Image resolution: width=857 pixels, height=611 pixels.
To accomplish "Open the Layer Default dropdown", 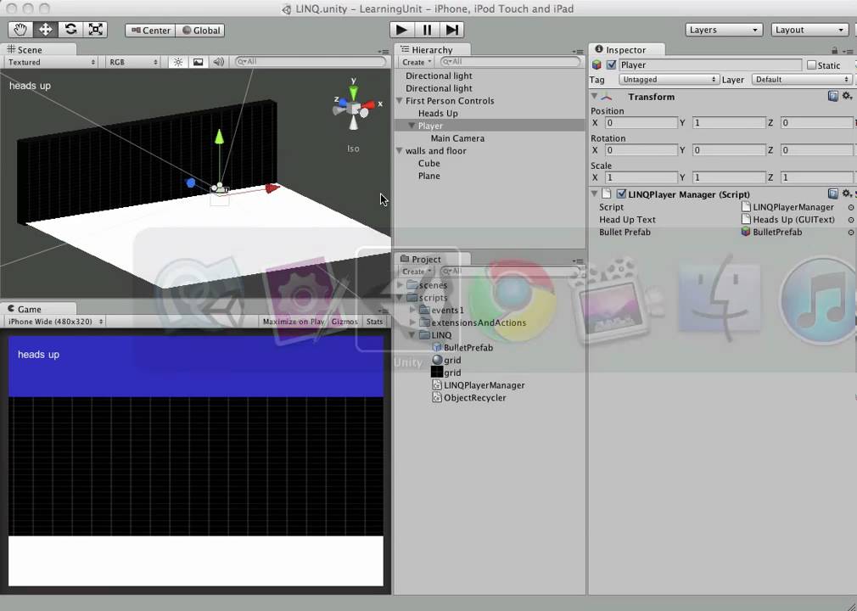I will point(802,80).
